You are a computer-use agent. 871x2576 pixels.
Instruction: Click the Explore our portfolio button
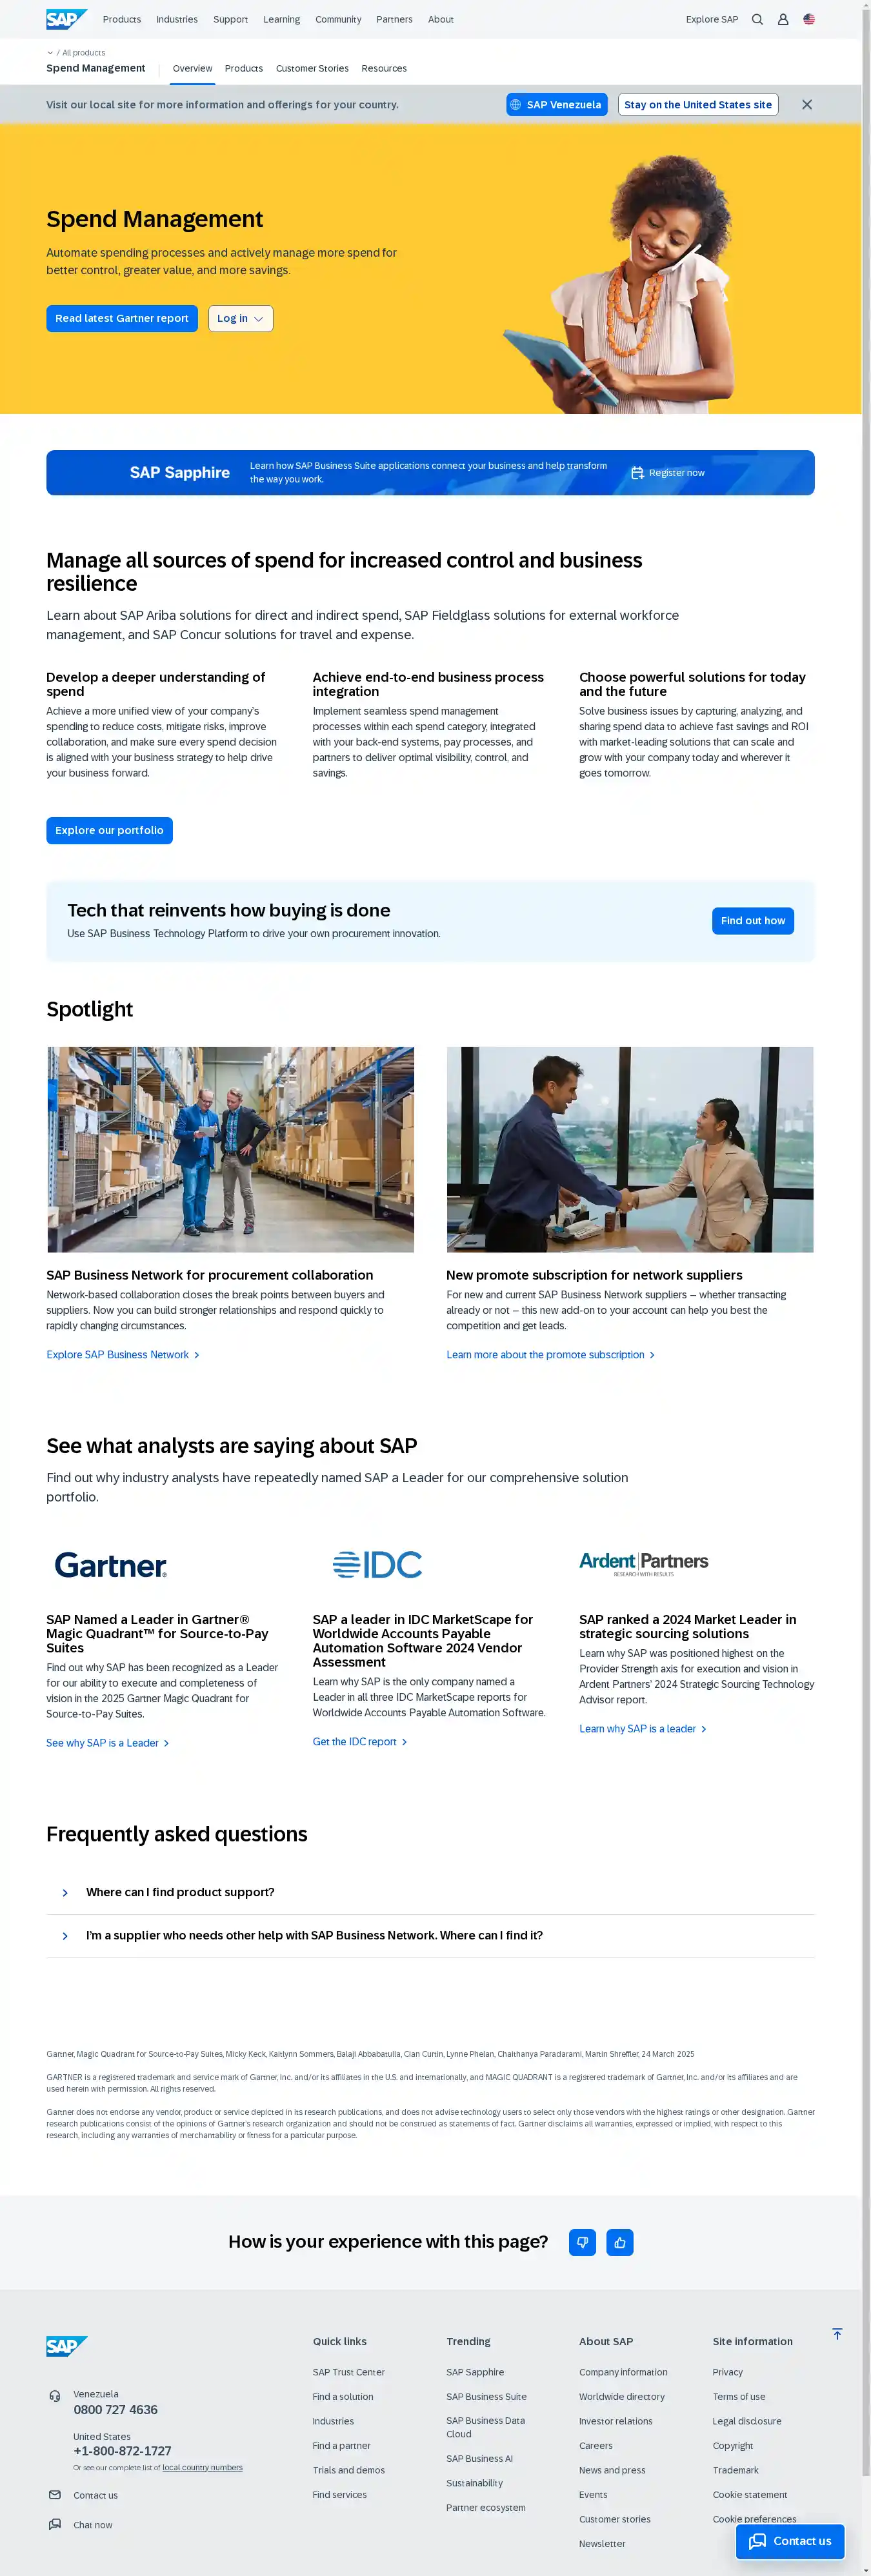(x=109, y=830)
